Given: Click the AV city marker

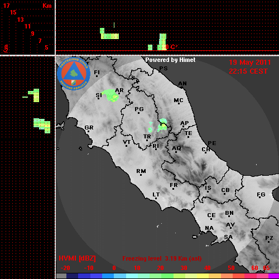Looking at the screenshot, I should (x=231, y=228).
